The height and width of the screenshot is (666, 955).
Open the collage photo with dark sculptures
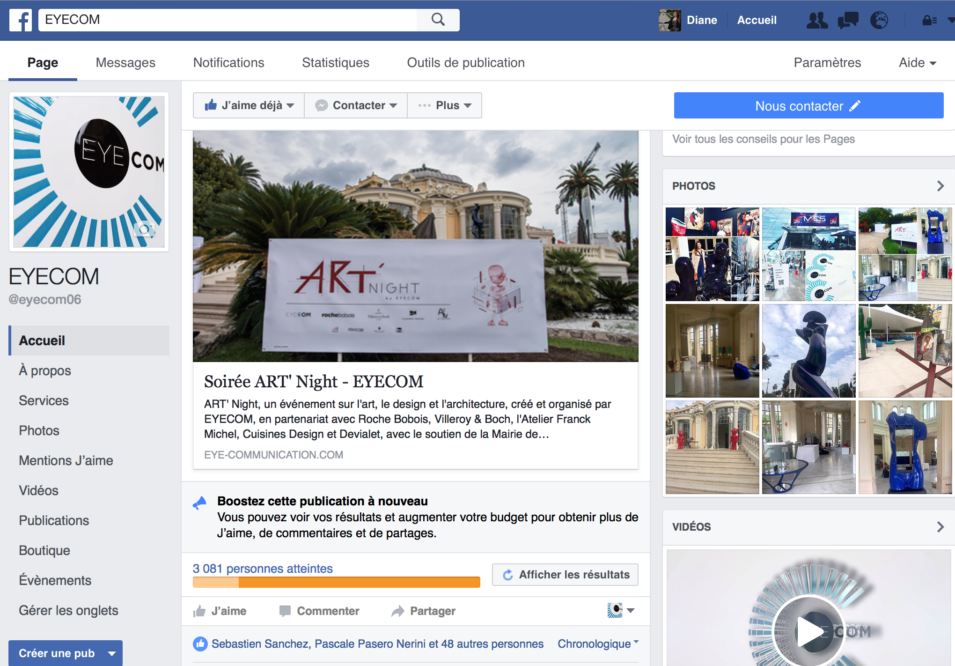pos(713,254)
